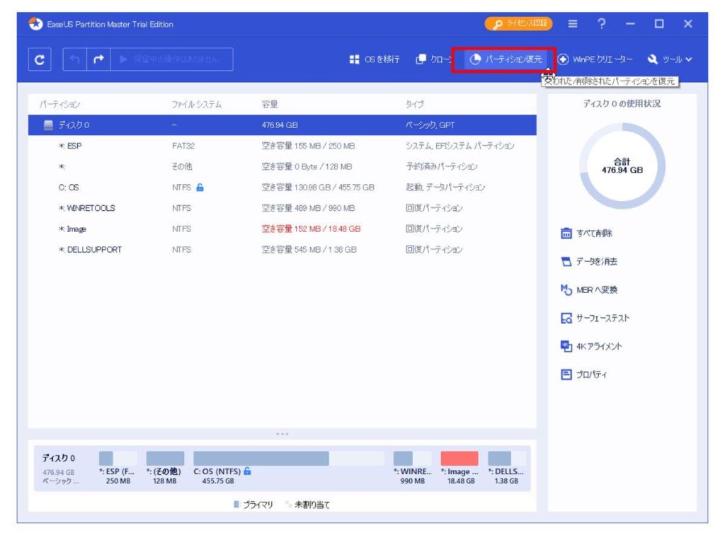
Task: Click サーフェーステスト action
Action: (x=595, y=318)
